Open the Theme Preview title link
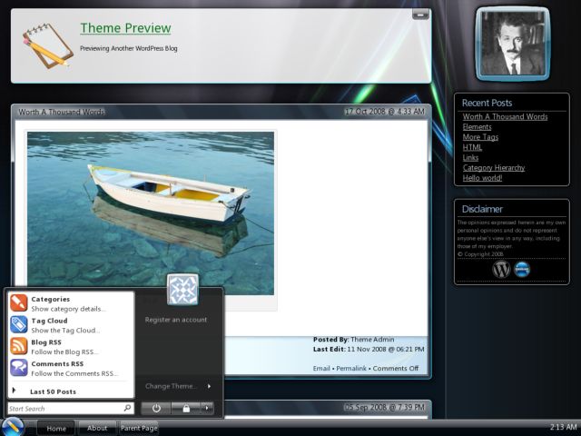Screen dimensions: 581x436 125,28
